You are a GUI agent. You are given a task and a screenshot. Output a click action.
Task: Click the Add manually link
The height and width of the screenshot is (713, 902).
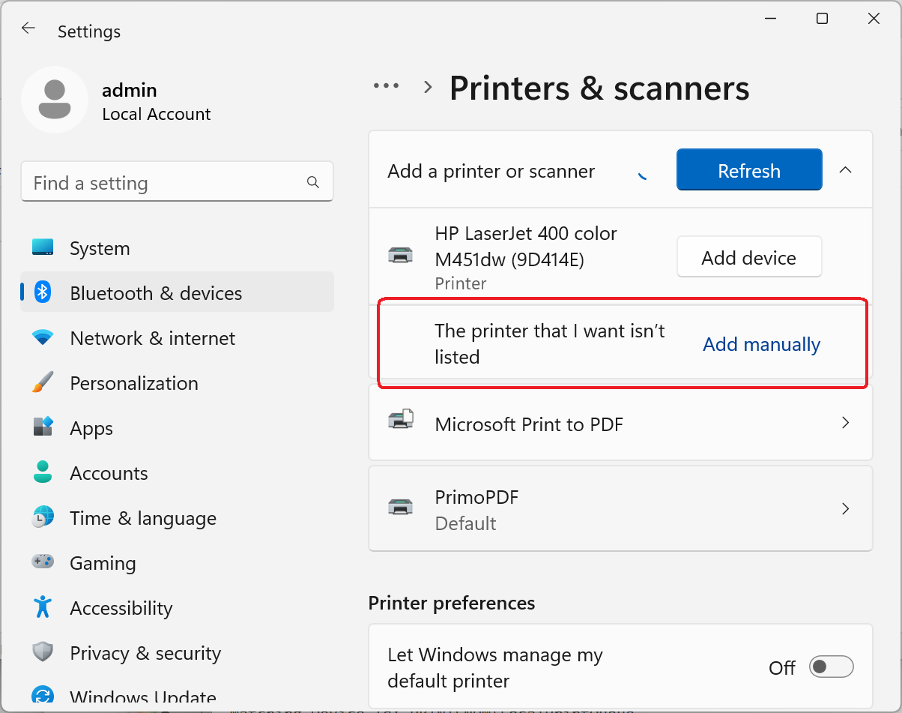point(761,344)
